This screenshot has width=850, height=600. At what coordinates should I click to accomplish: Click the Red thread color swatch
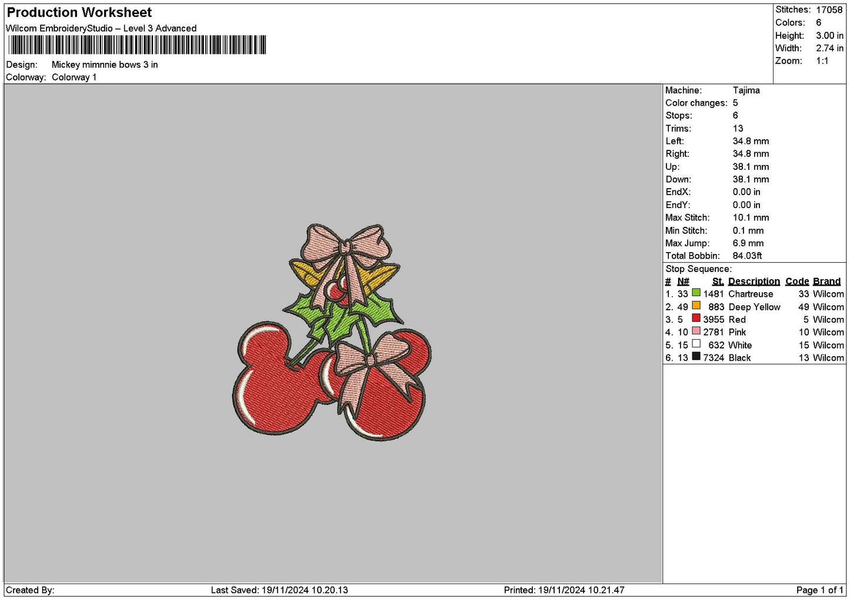pos(696,319)
